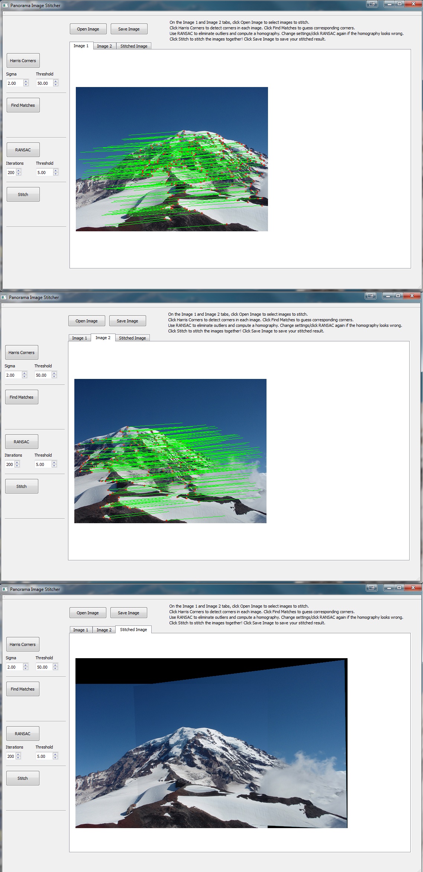This screenshot has width=423, height=872.
Task: Open Stitched Image tab in the window showing Image 1
Action: pyautogui.click(x=134, y=46)
